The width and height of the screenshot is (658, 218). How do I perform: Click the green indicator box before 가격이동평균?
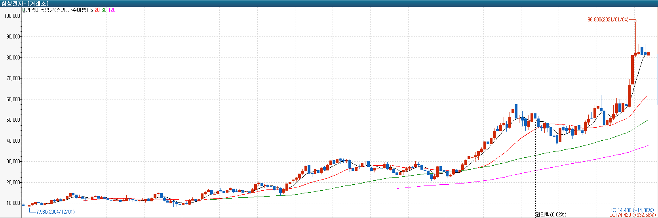tap(23, 10)
